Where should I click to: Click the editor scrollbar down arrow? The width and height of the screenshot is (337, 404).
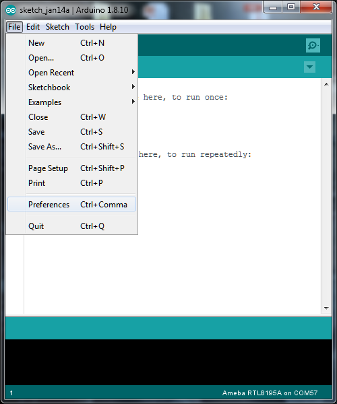[x=326, y=308]
